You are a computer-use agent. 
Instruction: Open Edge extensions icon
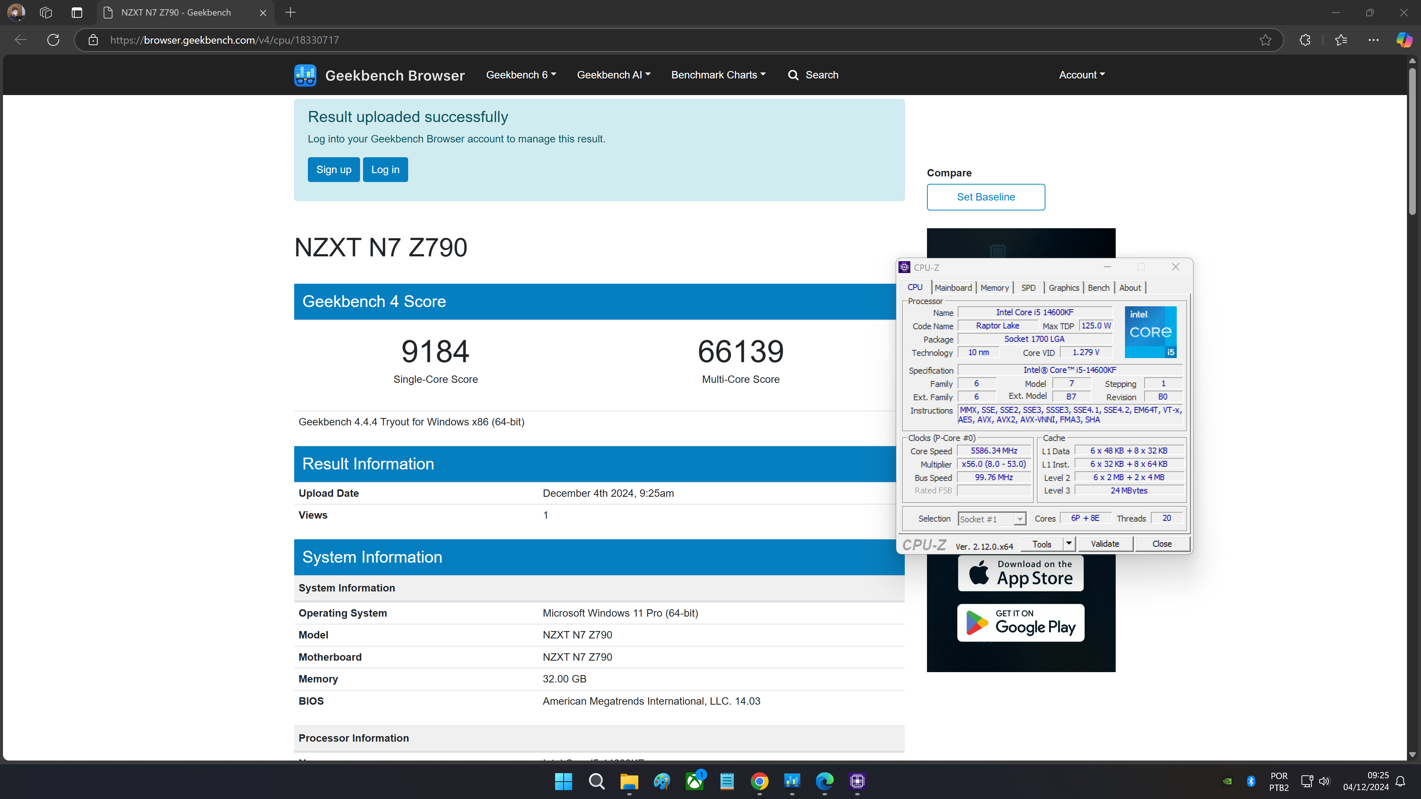tap(1304, 40)
